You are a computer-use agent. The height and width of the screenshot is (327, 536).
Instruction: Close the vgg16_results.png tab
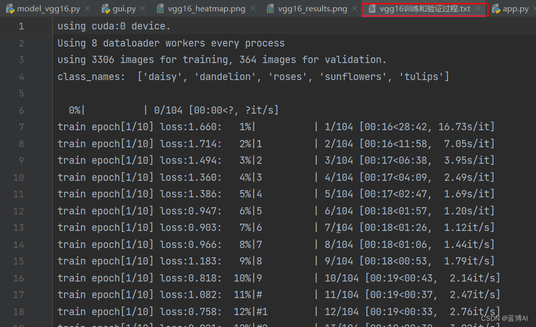pyautogui.click(x=355, y=8)
